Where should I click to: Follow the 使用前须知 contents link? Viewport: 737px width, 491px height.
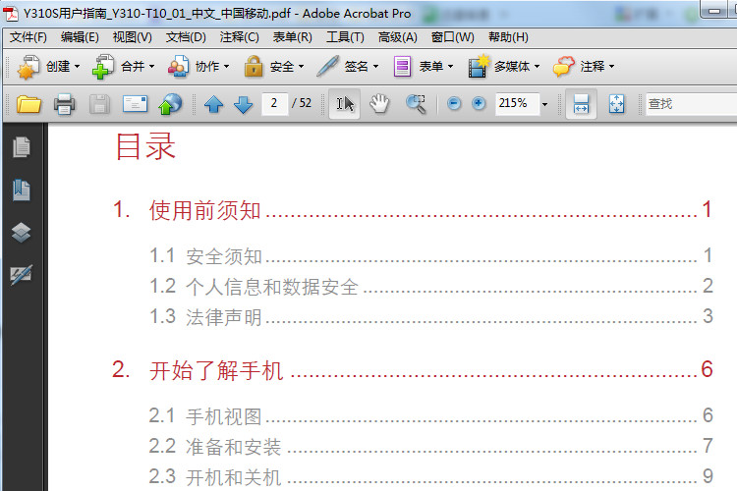[x=205, y=210]
